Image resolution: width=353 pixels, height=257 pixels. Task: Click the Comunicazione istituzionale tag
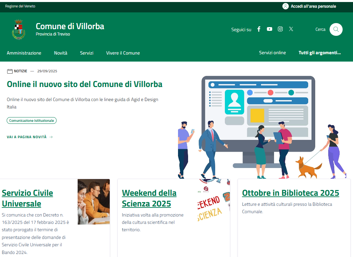(31, 120)
